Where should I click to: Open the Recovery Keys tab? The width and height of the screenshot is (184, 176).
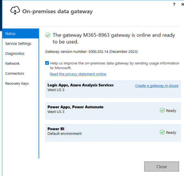(x=21, y=83)
